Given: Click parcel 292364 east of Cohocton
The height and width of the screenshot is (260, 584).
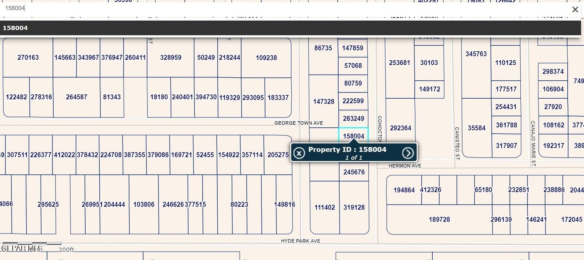Looking at the screenshot, I should pyautogui.click(x=400, y=128).
